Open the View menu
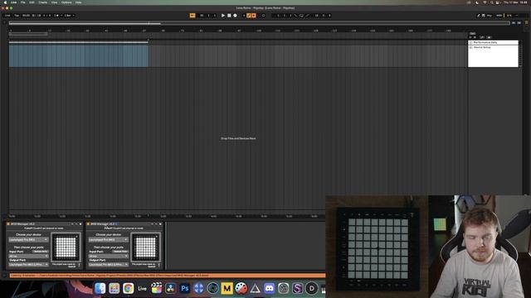 click(x=54, y=2)
